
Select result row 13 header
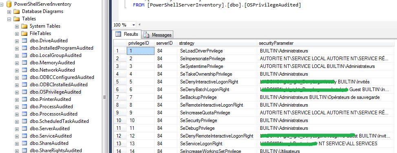point(120,144)
